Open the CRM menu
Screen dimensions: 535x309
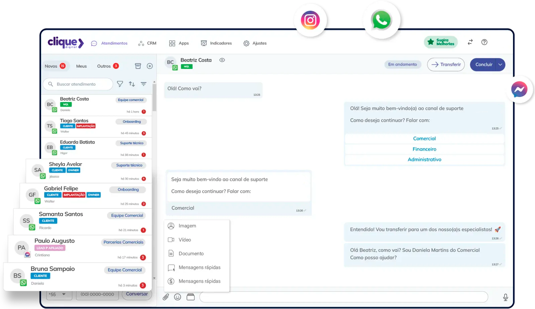147,43
